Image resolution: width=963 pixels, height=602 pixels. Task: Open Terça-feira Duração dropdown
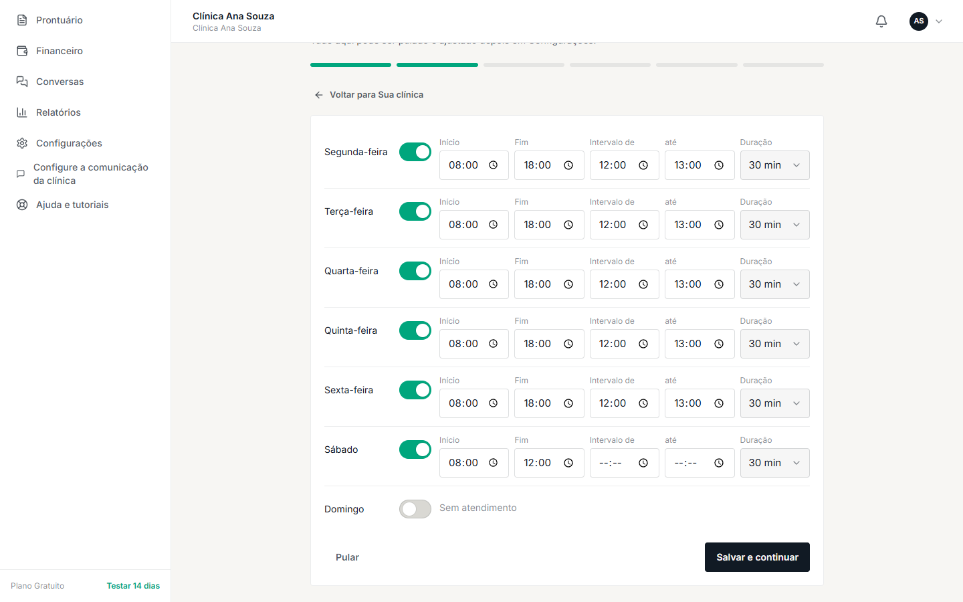774,225
